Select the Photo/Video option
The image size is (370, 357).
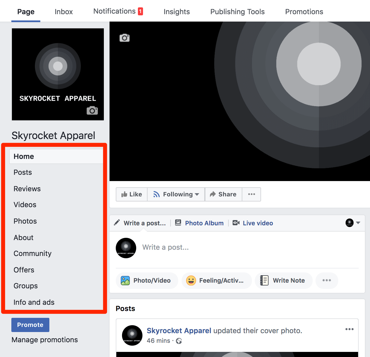(146, 280)
